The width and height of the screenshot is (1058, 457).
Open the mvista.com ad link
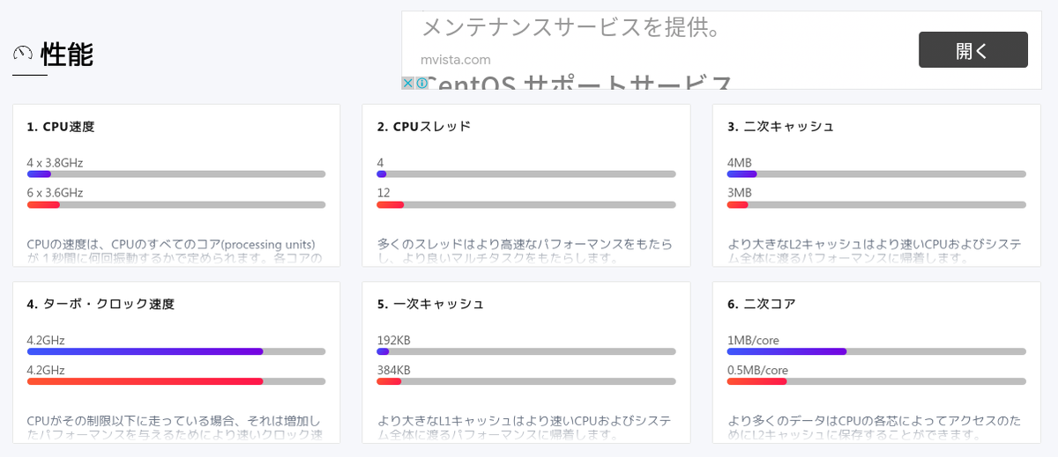[x=456, y=60]
